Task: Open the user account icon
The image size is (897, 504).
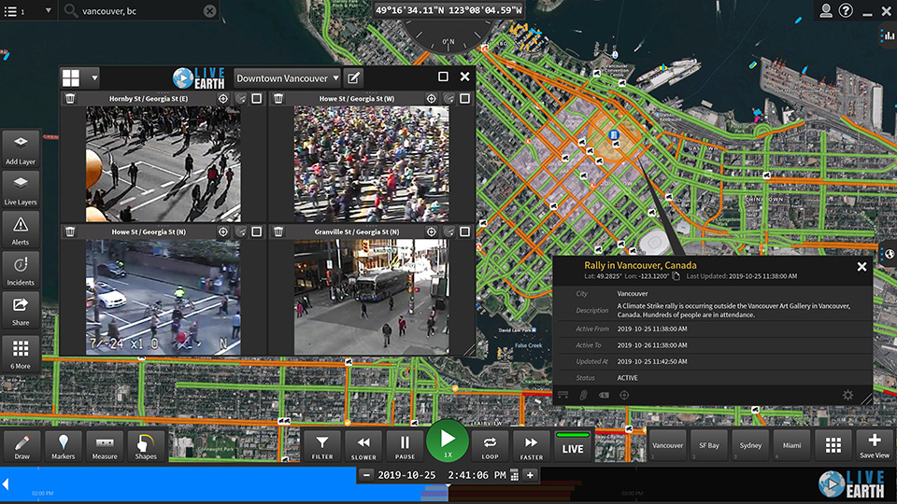Action: coord(825,10)
